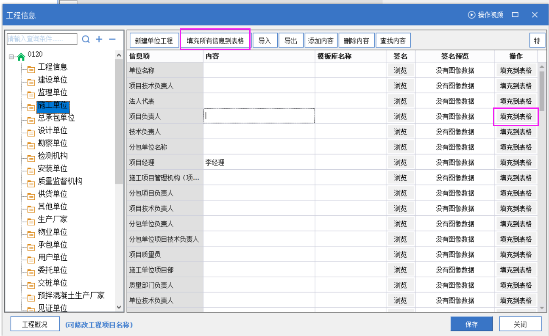Select 建设单位 in the tree
Viewport: 549px width, 336px height.
click(53, 80)
